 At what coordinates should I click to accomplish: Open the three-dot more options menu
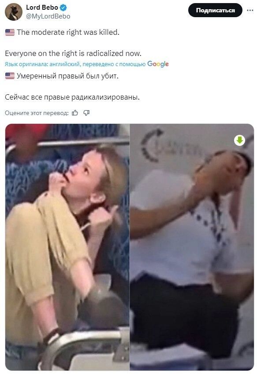pos(250,10)
